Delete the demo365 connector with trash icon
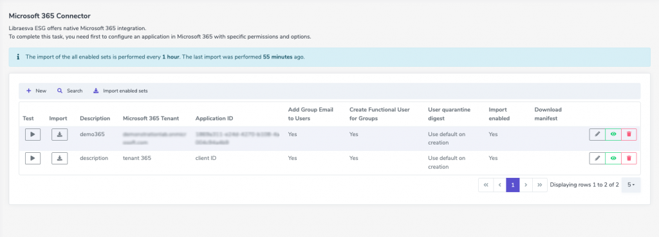This screenshot has height=237, width=659. point(629,134)
